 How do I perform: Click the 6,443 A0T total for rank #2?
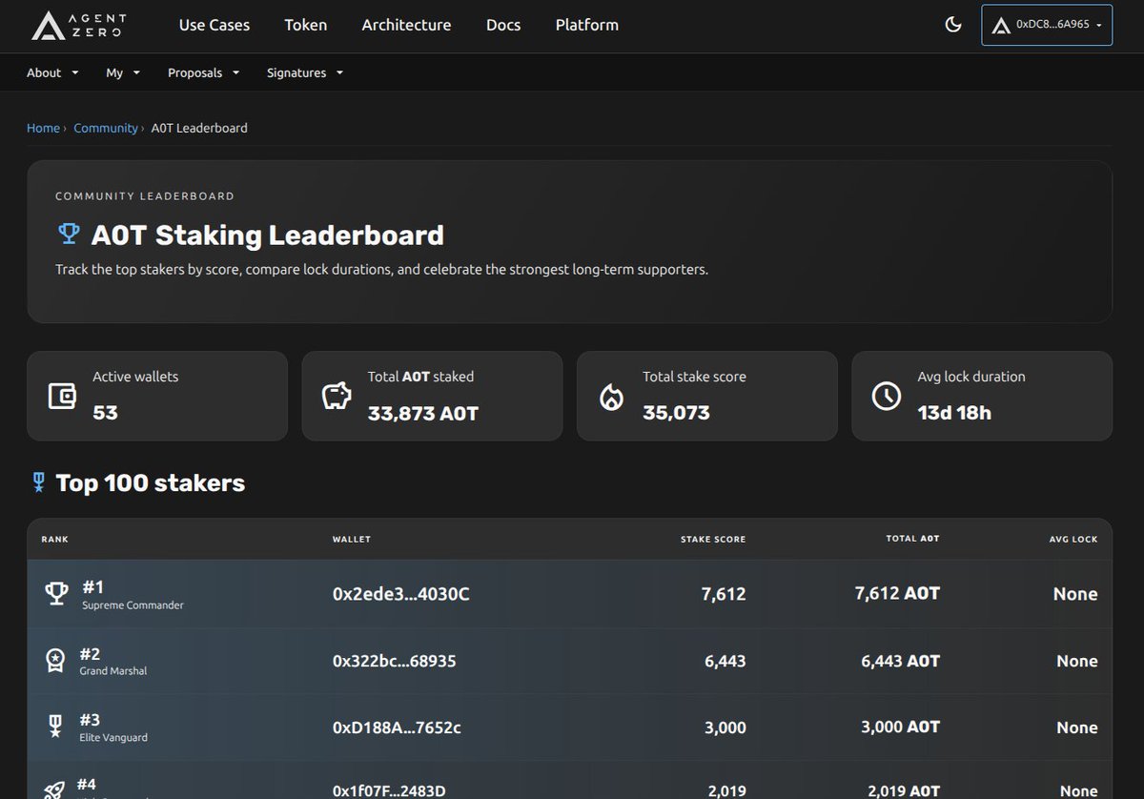(901, 661)
